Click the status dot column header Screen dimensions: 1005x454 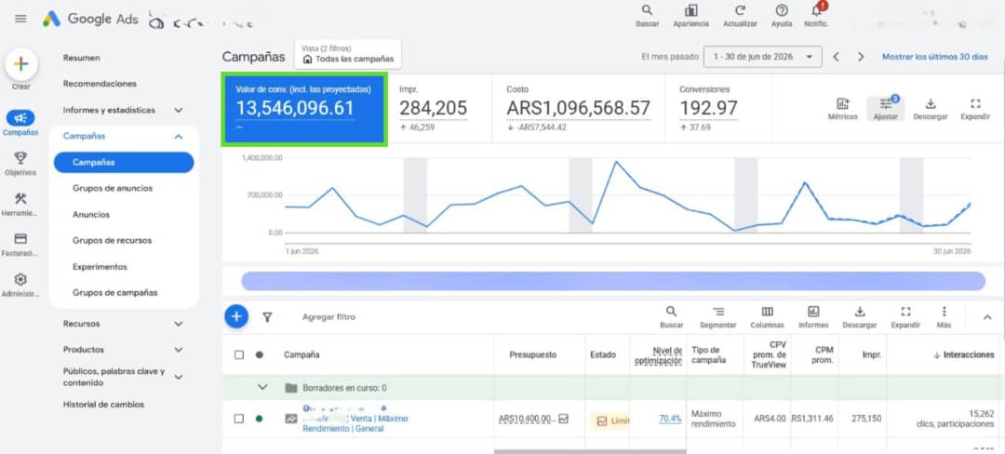(259, 354)
